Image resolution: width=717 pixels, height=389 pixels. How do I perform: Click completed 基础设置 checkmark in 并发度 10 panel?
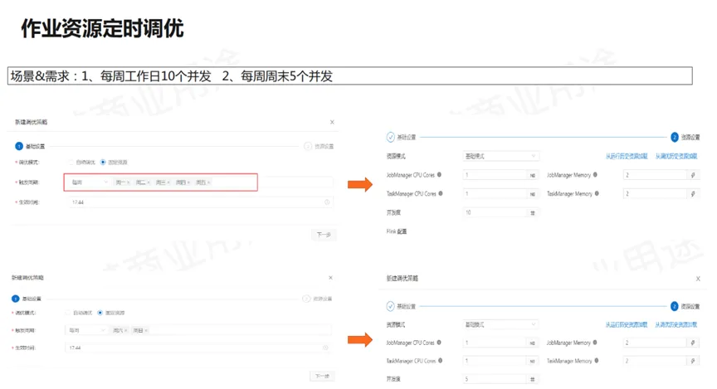coord(391,137)
